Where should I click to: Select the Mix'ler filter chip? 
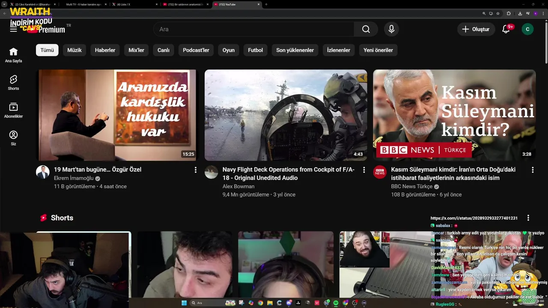[x=136, y=50]
